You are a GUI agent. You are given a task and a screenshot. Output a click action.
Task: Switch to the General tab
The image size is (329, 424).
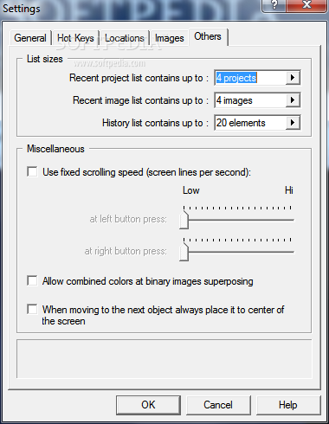(30, 38)
